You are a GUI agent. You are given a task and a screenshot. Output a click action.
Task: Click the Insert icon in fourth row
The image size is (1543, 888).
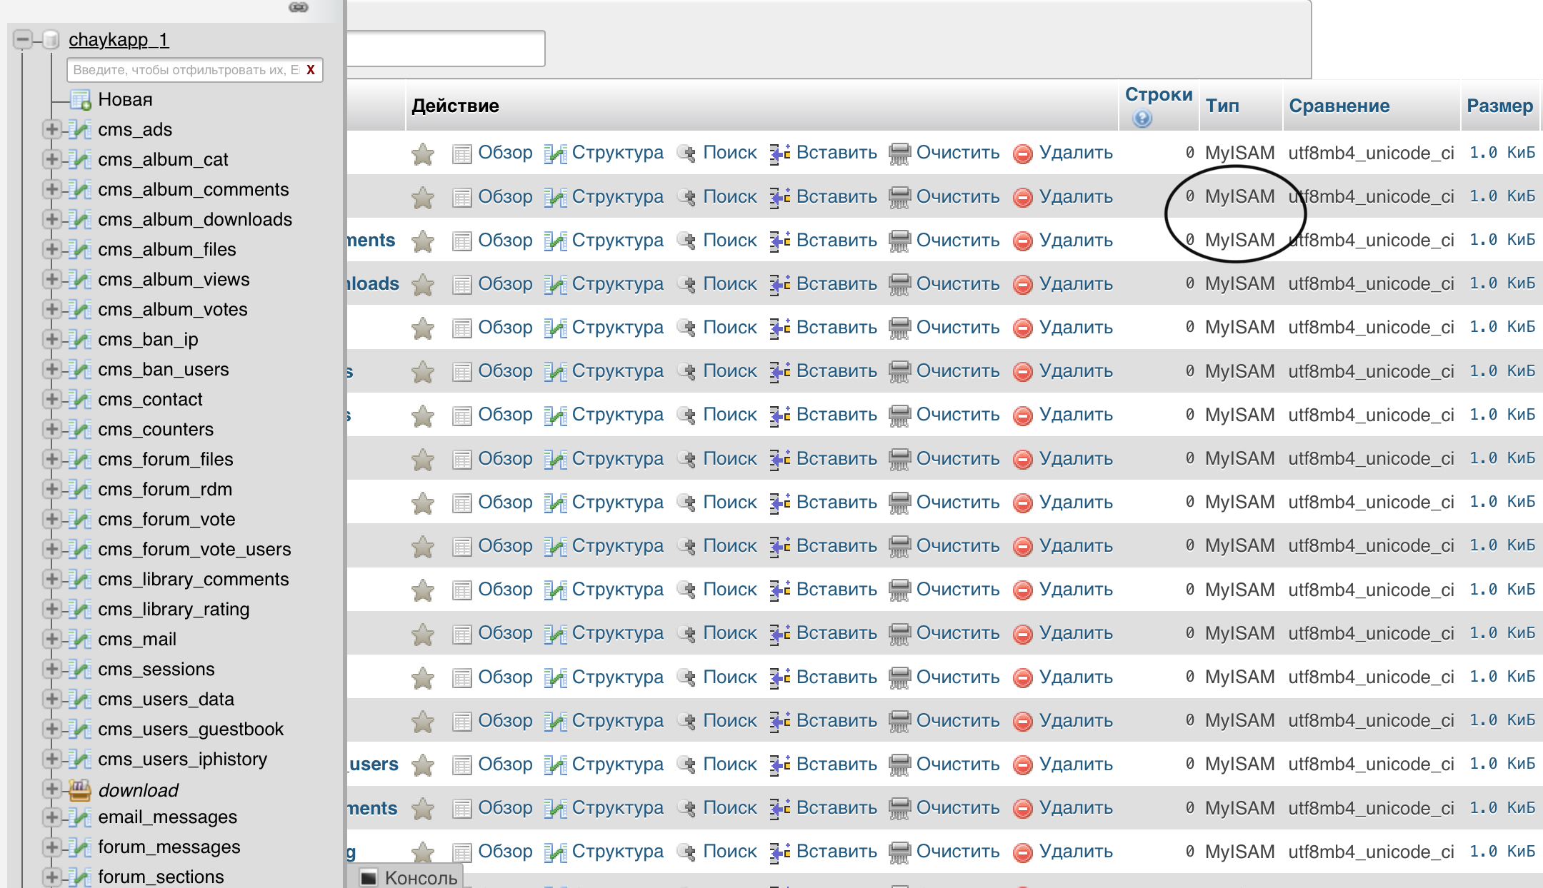click(x=780, y=284)
